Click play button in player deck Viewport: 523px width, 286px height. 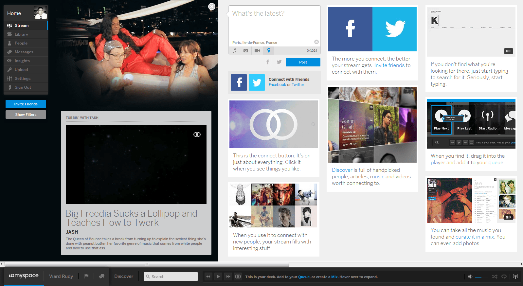pyautogui.click(x=218, y=277)
